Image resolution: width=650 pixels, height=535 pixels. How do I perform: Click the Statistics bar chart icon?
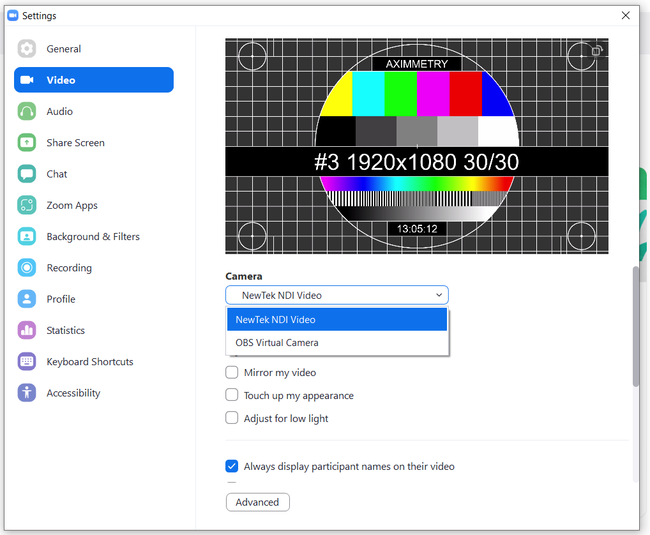click(27, 330)
